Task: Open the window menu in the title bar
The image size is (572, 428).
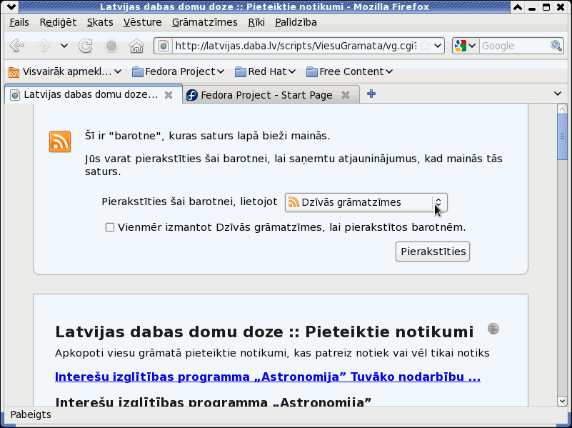Action: [x=11, y=6]
